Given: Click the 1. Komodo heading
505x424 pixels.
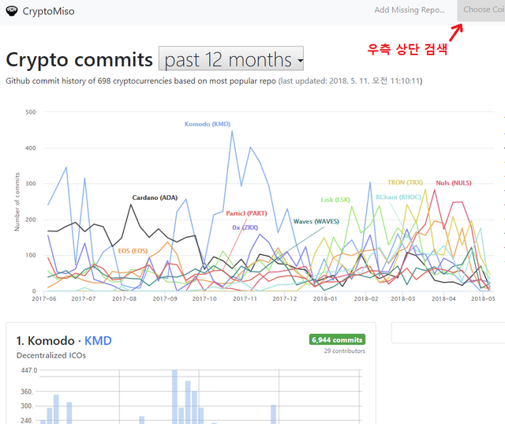Looking at the screenshot, I should point(46,340).
